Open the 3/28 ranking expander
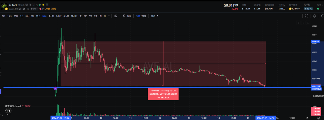This screenshot has width=324, height=120. pos(34,9)
